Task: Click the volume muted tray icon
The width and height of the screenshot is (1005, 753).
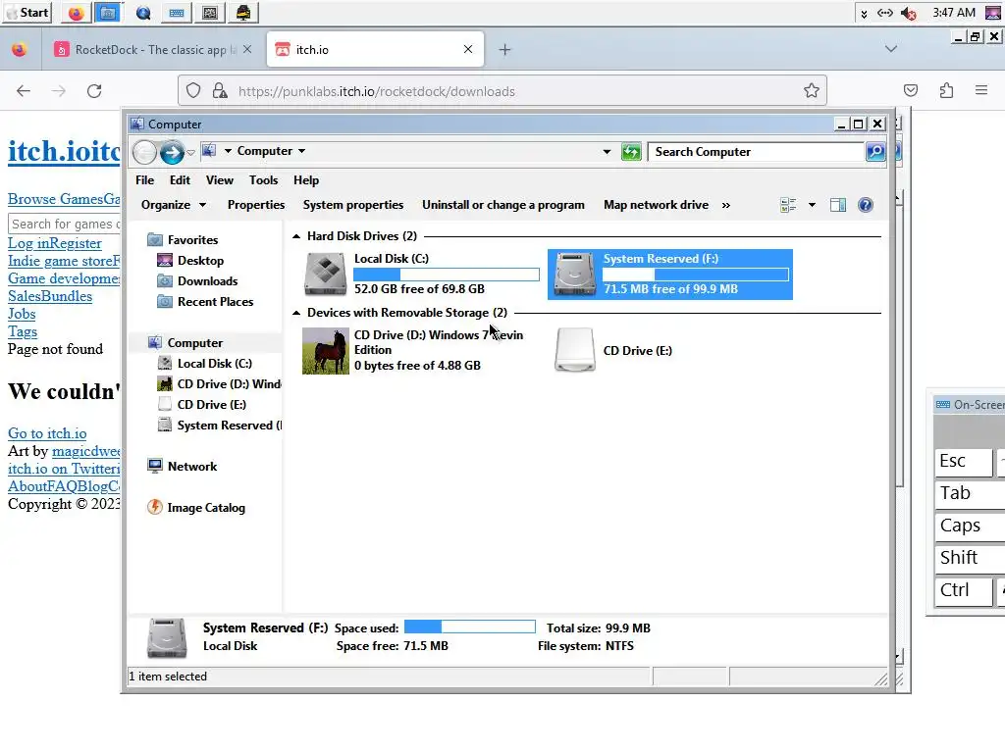Action: tap(908, 13)
